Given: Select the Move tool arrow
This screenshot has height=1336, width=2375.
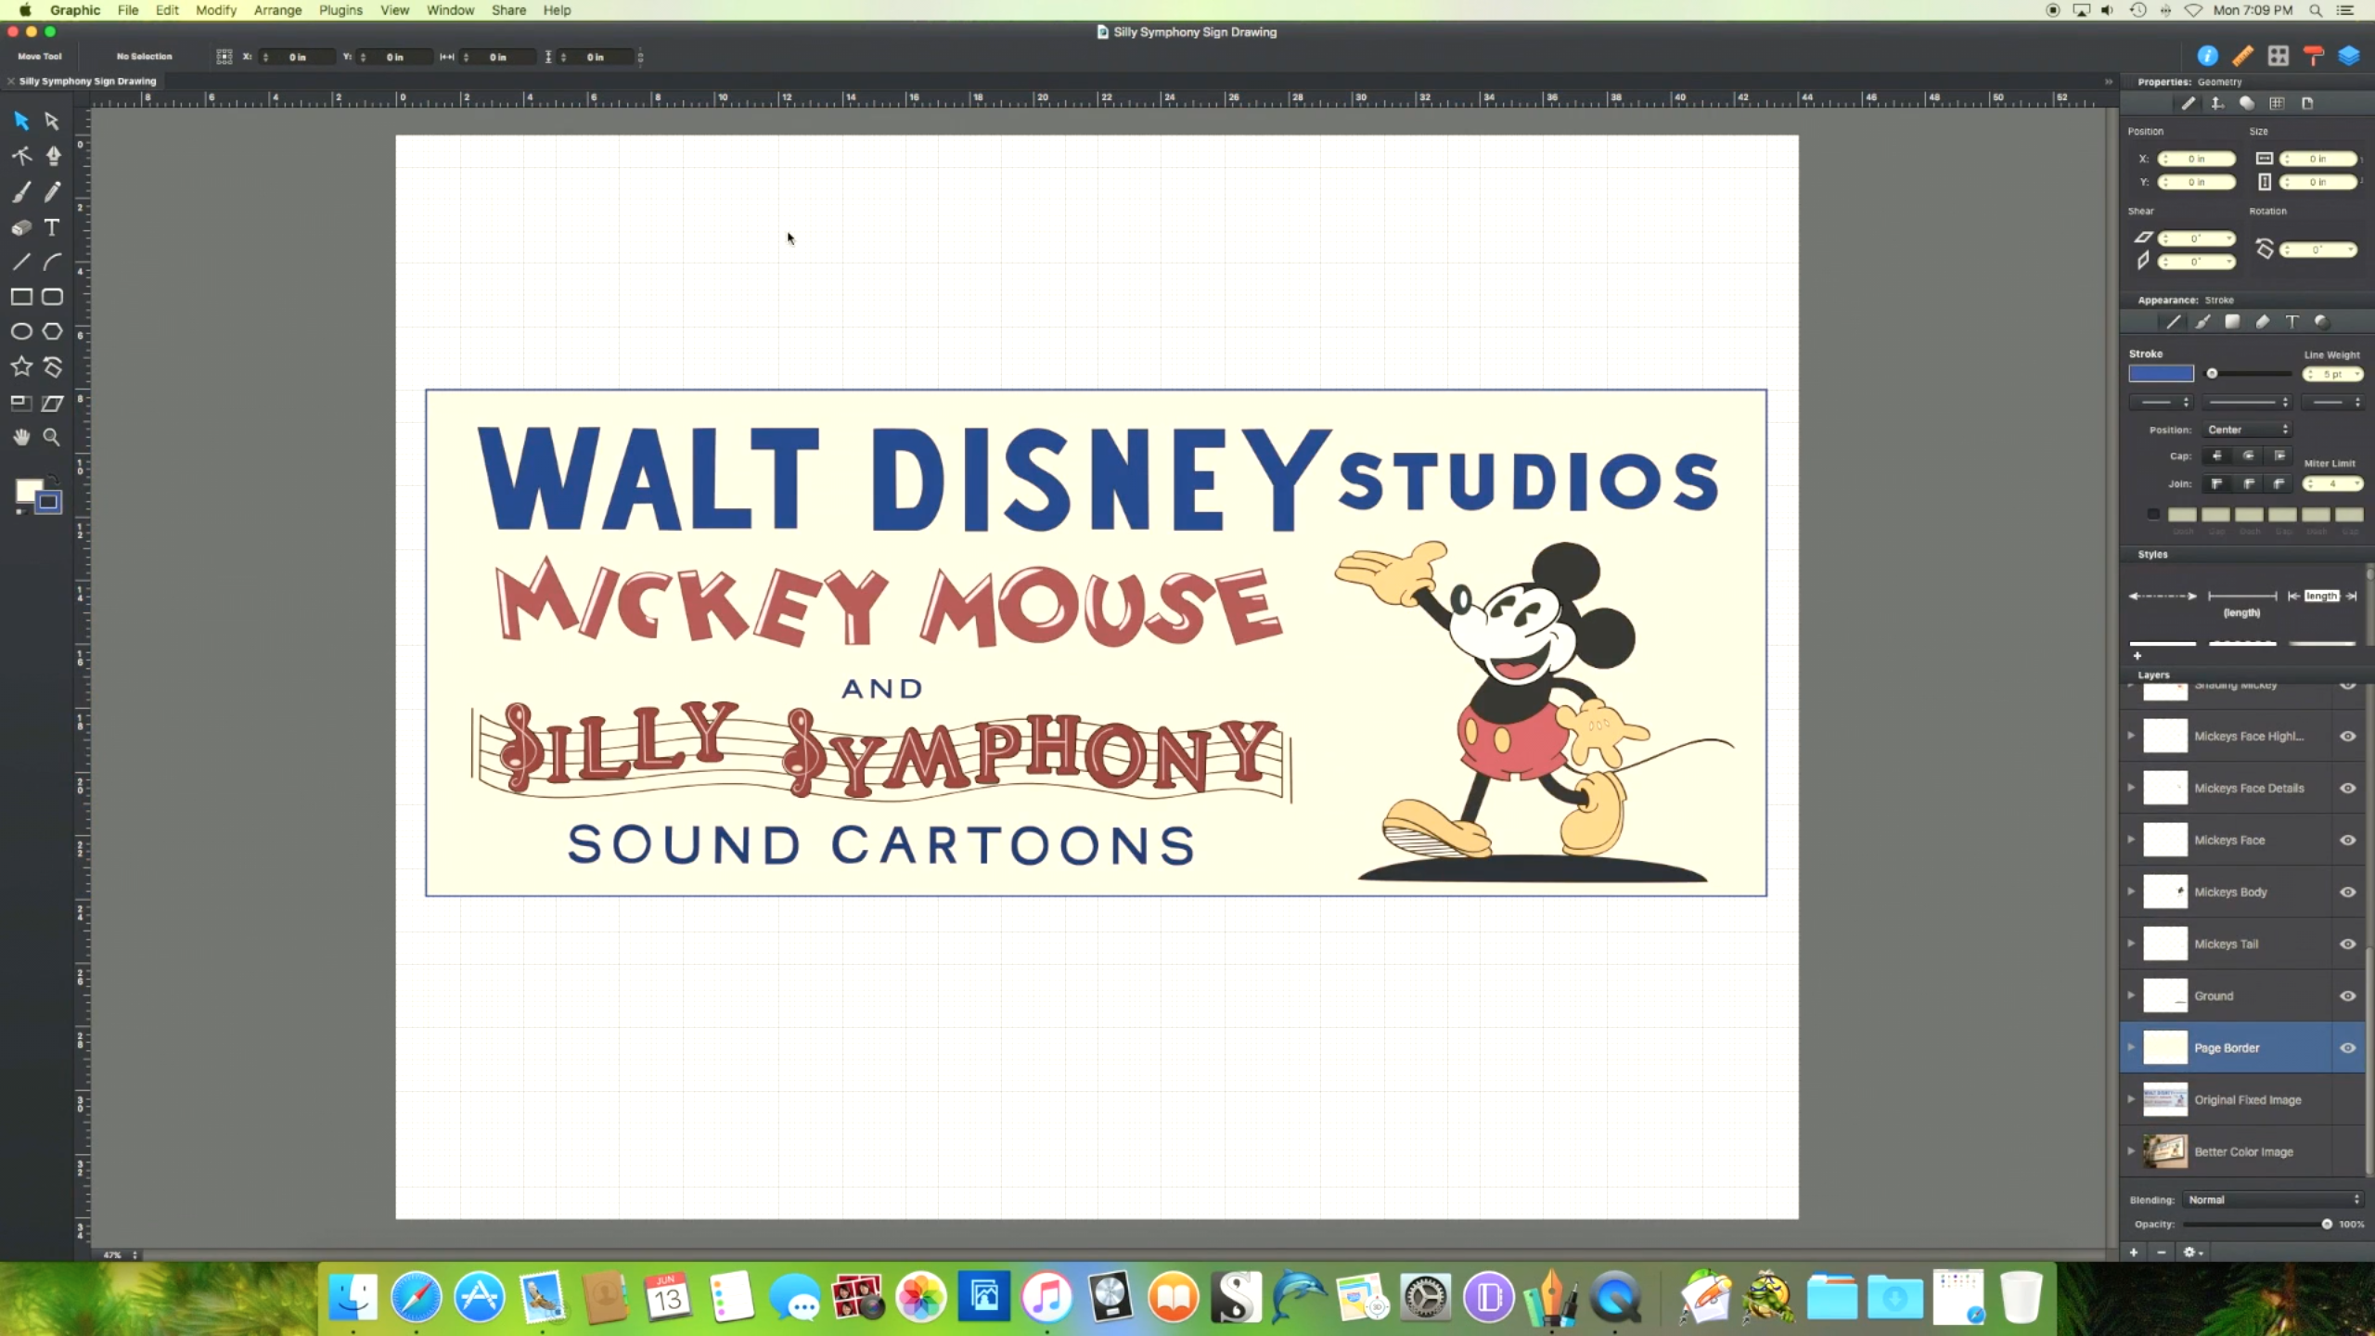Looking at the screenshot, I should pos(21,121).
